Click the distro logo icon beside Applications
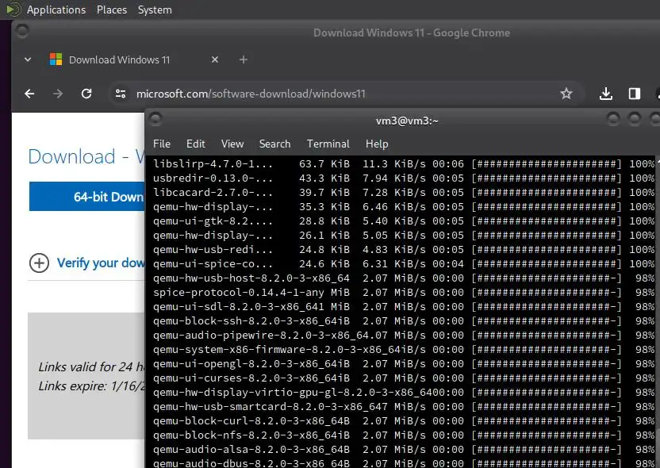Image resolution: width=660 pixels, height=468 pixels. pyautogui.click(x=13, y=10)
